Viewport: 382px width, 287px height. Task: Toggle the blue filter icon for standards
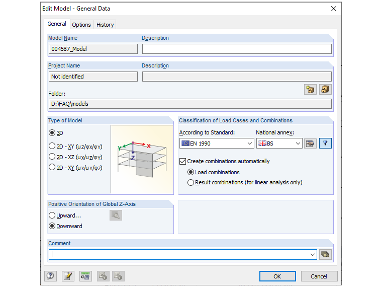point(325,143)
